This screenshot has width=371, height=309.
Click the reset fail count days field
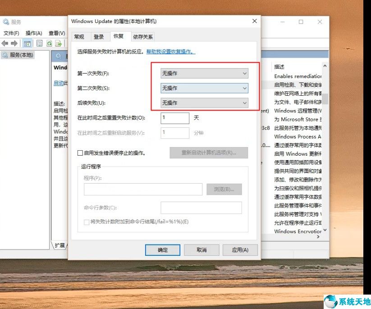coord(175,118)
